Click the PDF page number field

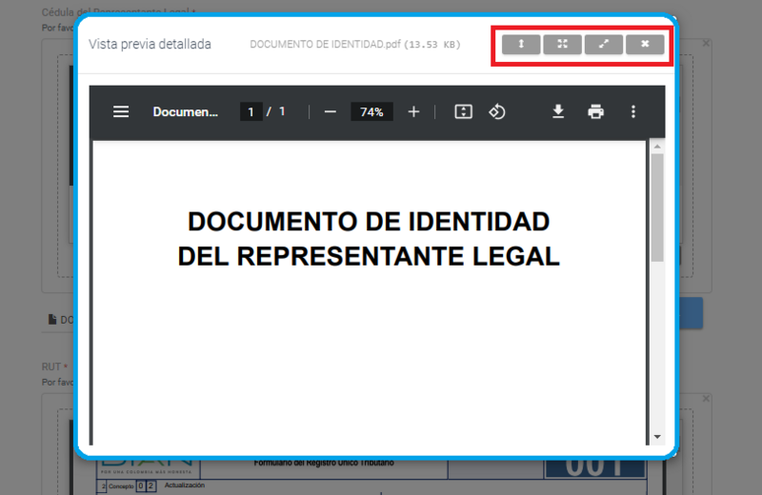click(251, 112)
